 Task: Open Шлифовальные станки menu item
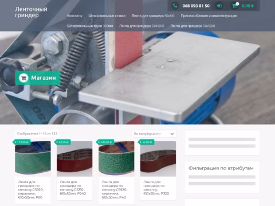107,16
